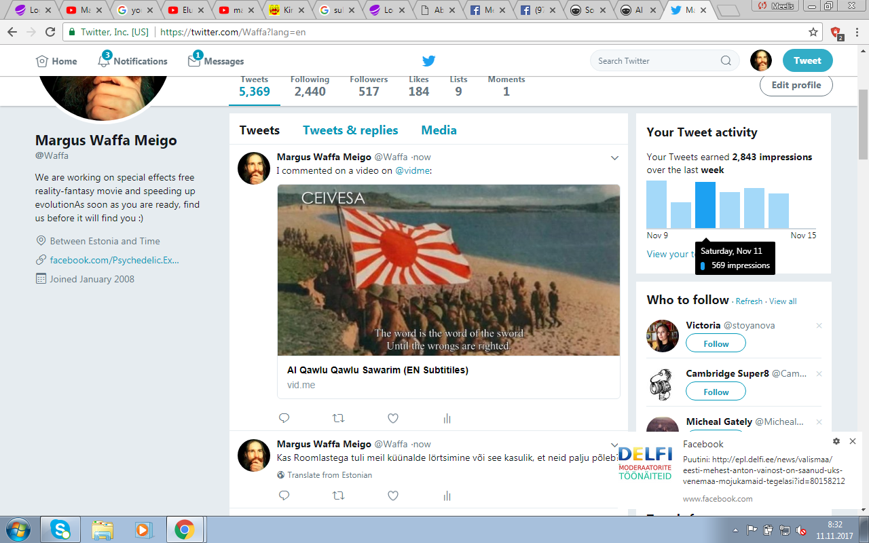This screenshot has height=543, width=869.
Task: Open Notifications with 3 unread badge
Action: click(x=132, y=61)
